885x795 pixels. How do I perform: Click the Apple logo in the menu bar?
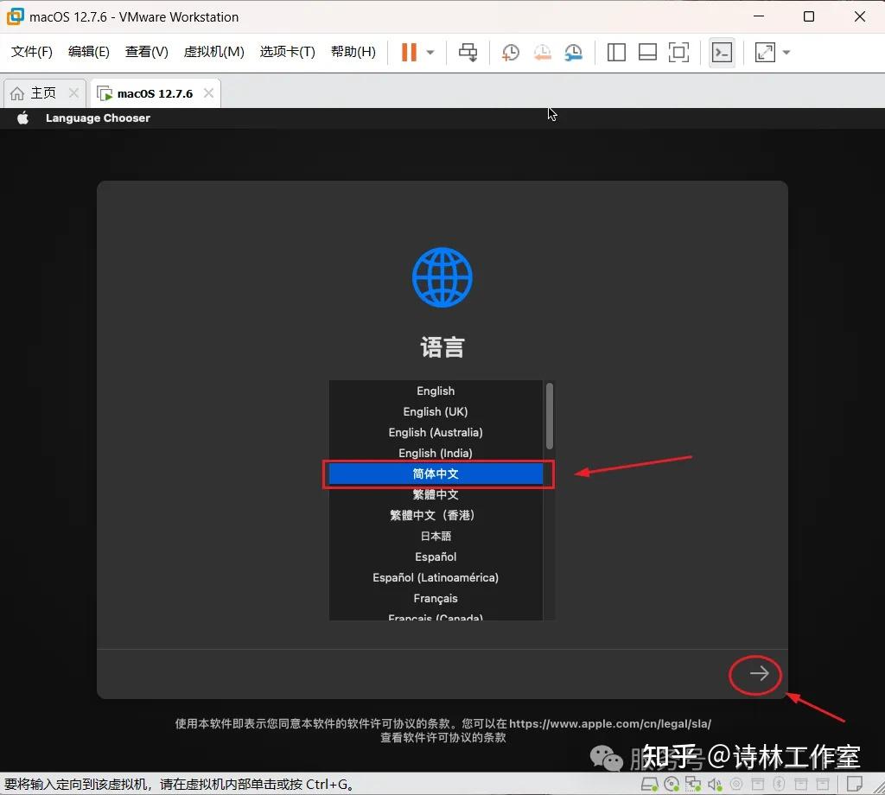[x=22, y=118]
